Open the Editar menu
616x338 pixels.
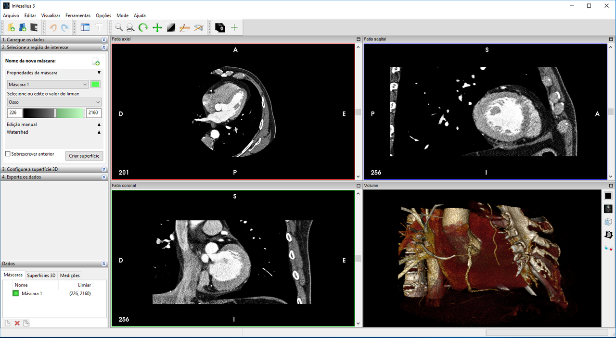tap(30, 15)
